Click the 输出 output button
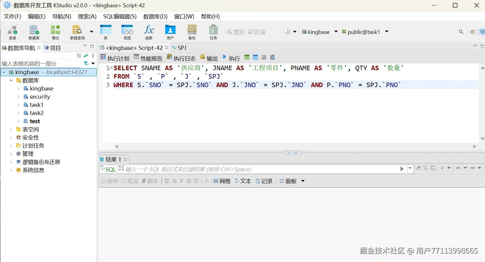This screenshot has width=485, height=262. coord(209,58)
